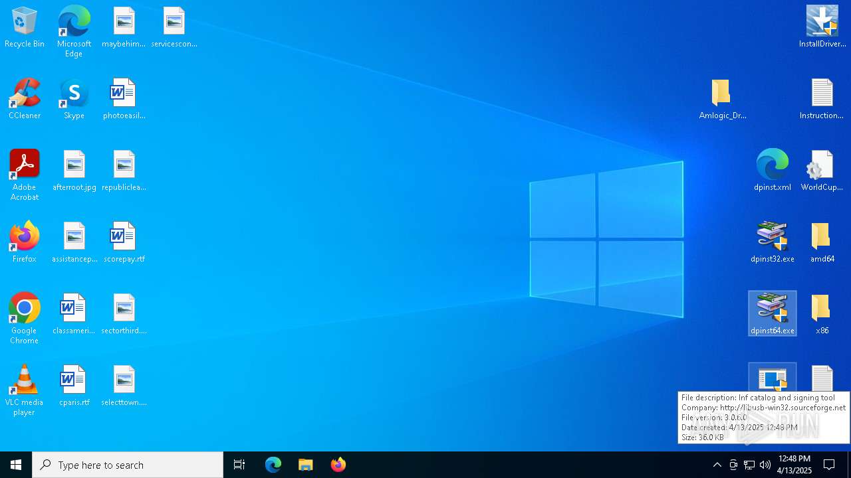Open the VLC media player shortcut
851x478 pixels.
[25, 390]
